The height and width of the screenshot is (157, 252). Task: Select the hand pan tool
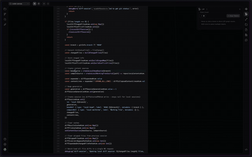click(39, 4)
